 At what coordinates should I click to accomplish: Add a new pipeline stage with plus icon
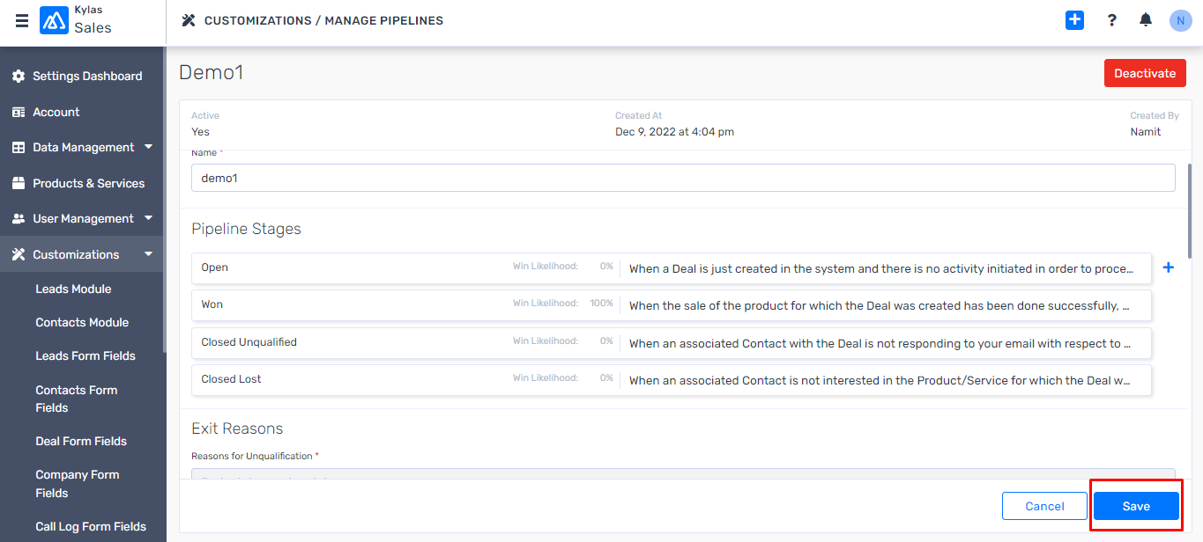[x=1169, y=267]
